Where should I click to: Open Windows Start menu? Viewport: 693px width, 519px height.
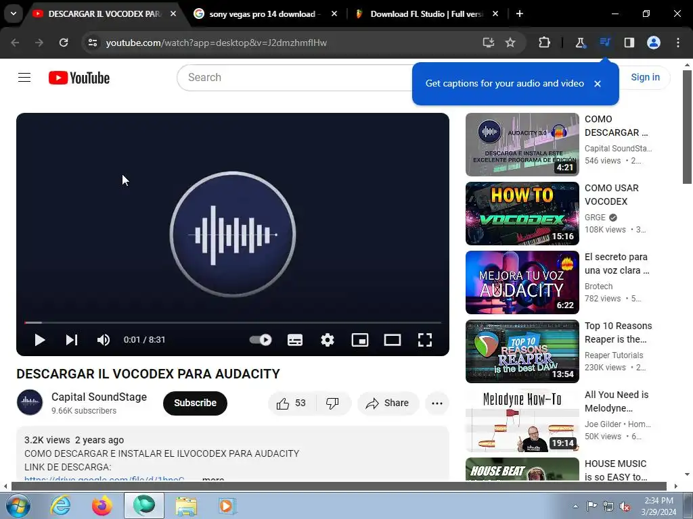point(18,505)
